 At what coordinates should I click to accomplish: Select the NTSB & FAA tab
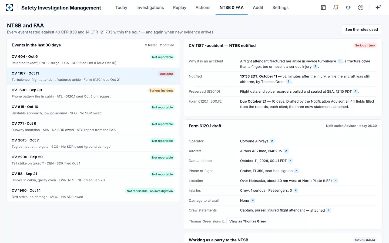click(x=232, y=8)
